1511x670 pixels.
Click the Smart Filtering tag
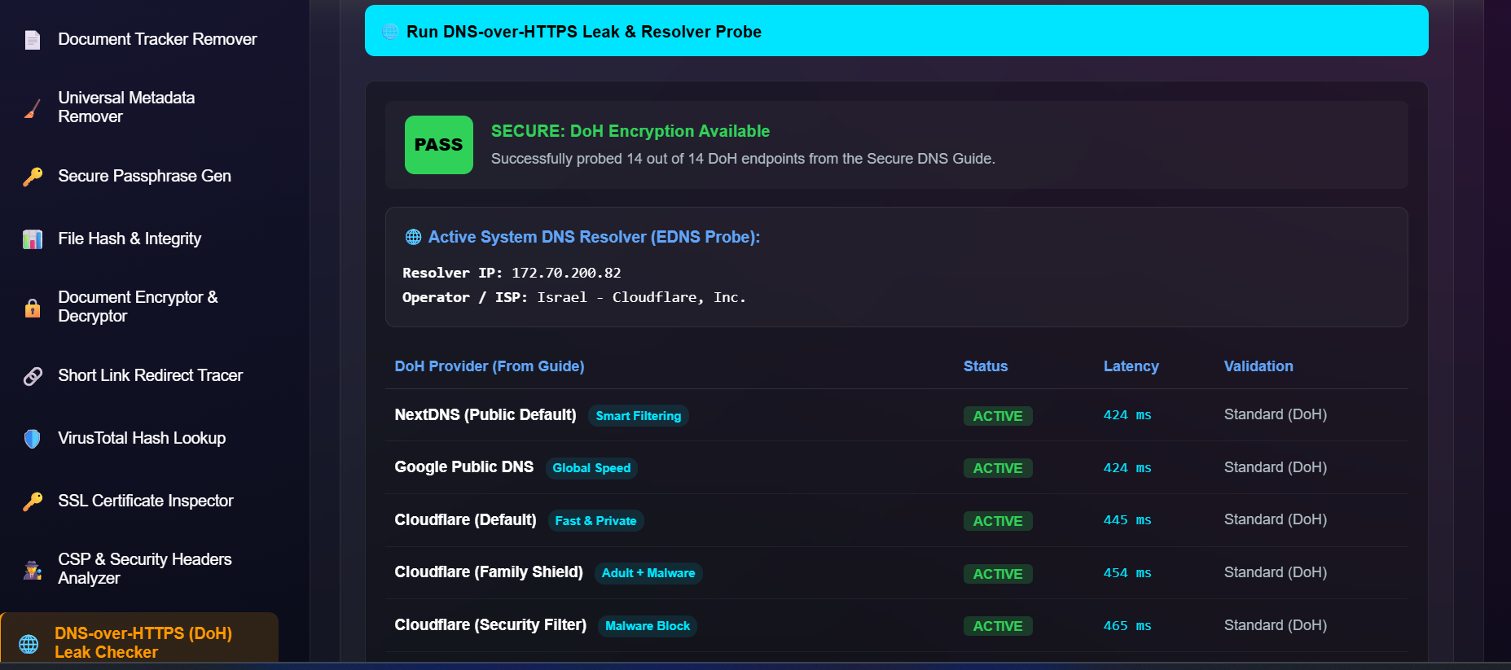click(639, 416)
